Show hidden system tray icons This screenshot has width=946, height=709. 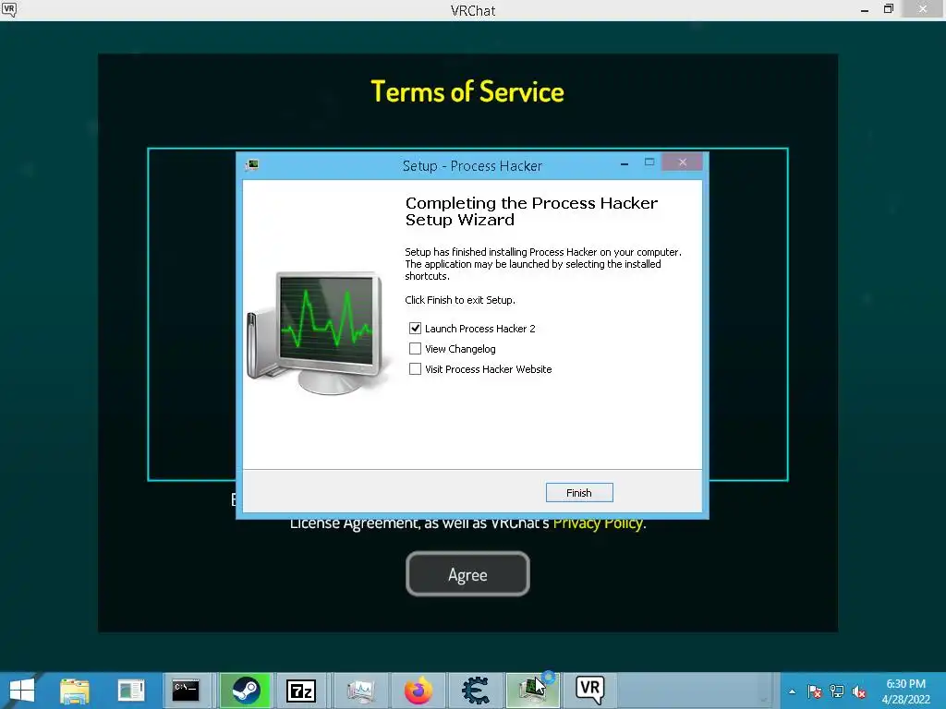(792, 691)
